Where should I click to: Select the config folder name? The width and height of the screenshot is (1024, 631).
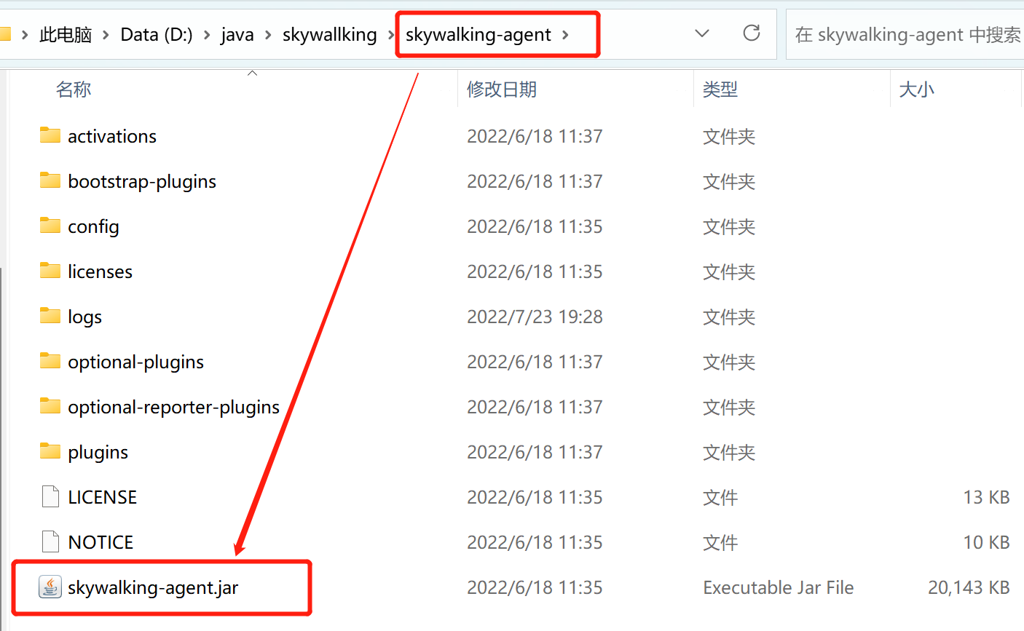coord(93,226)
